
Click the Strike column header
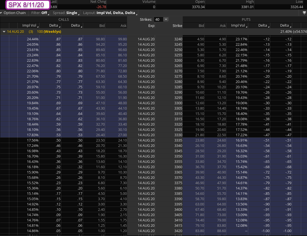pyautogui.click(x=177, y=26)
